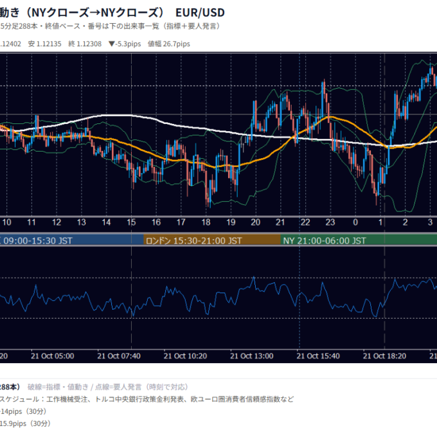Click hour label 0 on the chart axis
The image size is (437, 437).
[355, 222]
